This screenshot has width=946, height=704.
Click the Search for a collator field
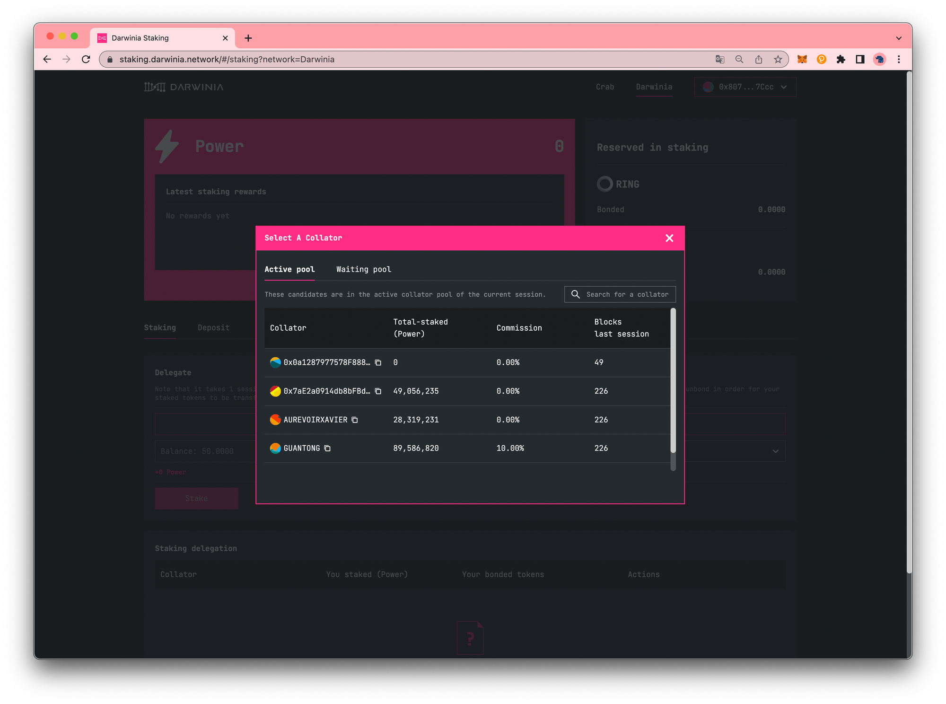[626, 294]
